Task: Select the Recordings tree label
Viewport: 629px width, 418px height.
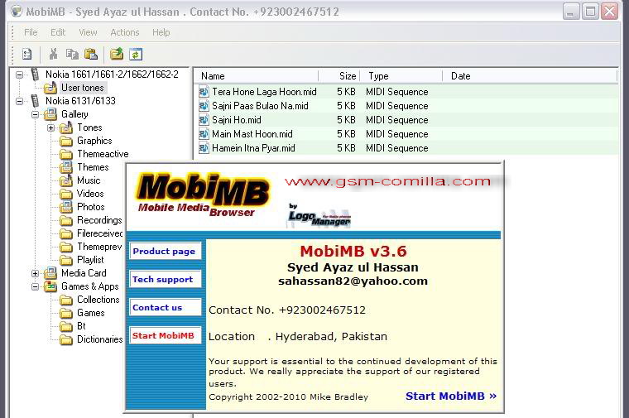Action: pos(99,220)
